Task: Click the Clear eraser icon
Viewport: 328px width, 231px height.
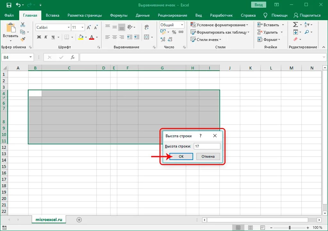Action: point(295,39)
